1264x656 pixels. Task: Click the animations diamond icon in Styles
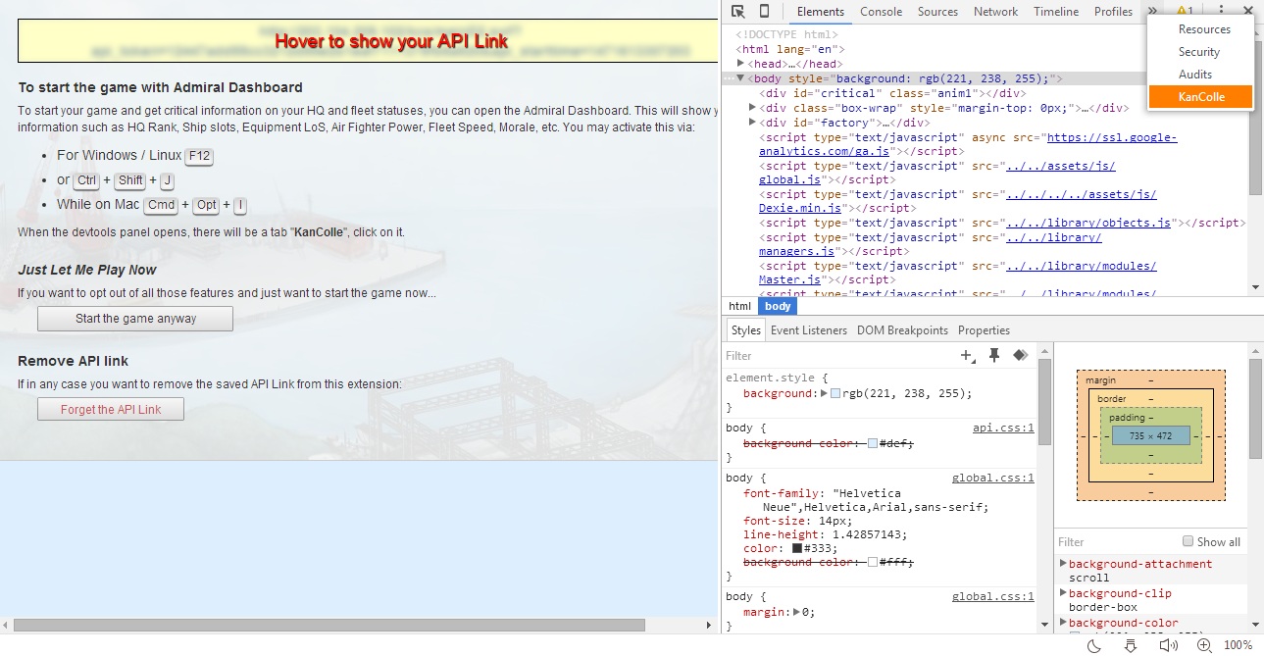1020,356
